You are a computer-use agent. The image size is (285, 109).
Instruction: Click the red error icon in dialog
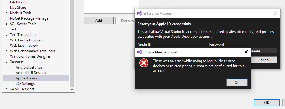point(144,63)
